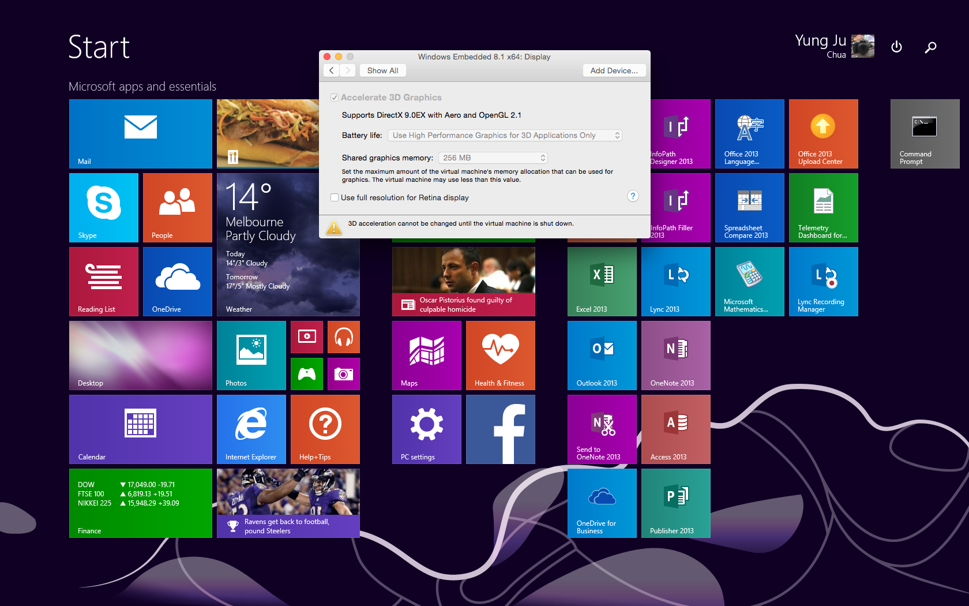Open Office 2013 Language tile
This screenshot has height=606, width=969.
(750, 134)
